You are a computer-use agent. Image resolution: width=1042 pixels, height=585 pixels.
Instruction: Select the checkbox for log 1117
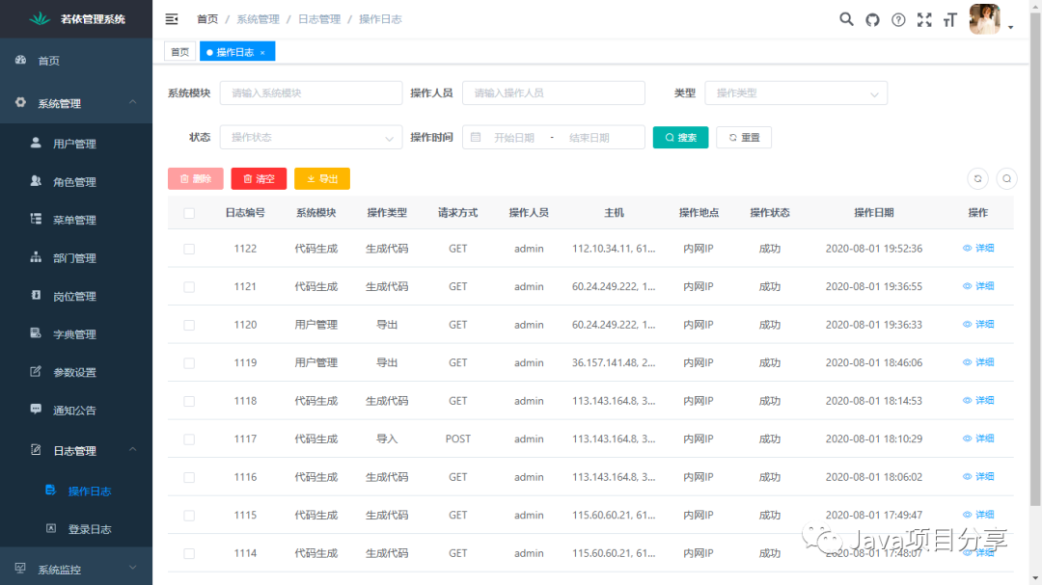coord(189,439)
